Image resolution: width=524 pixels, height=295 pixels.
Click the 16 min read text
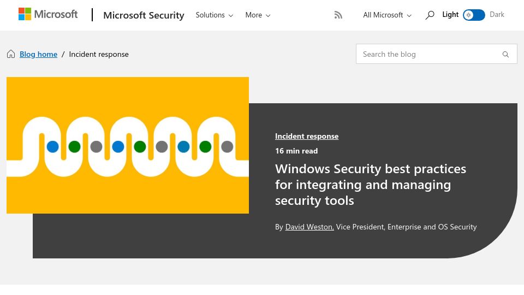tap(296, 151)
